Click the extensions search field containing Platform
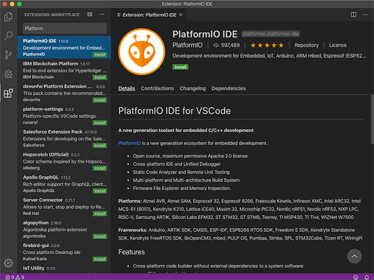374x280 pixels. 64,27
